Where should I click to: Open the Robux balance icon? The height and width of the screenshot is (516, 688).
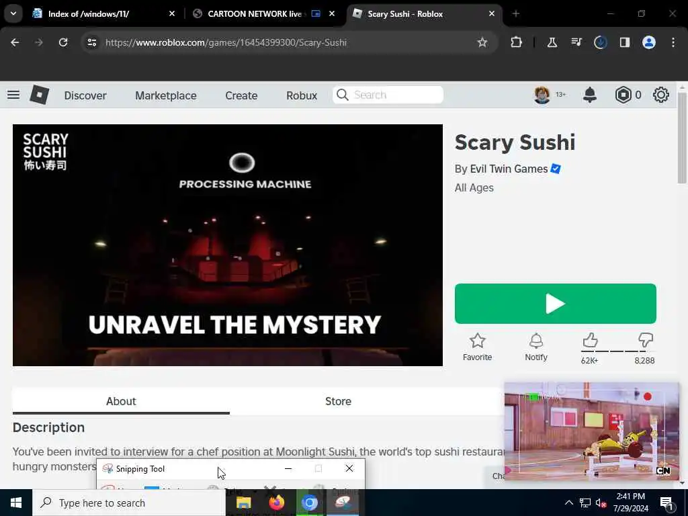(623, 95)
